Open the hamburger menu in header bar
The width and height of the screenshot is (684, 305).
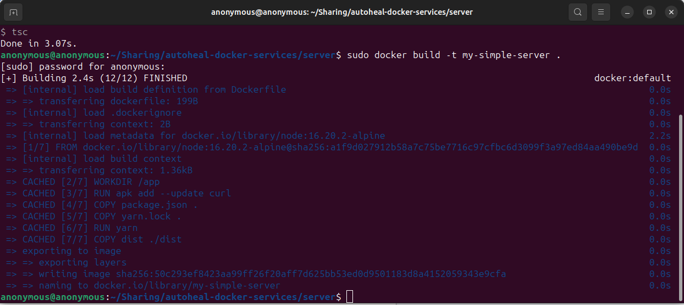601,12
